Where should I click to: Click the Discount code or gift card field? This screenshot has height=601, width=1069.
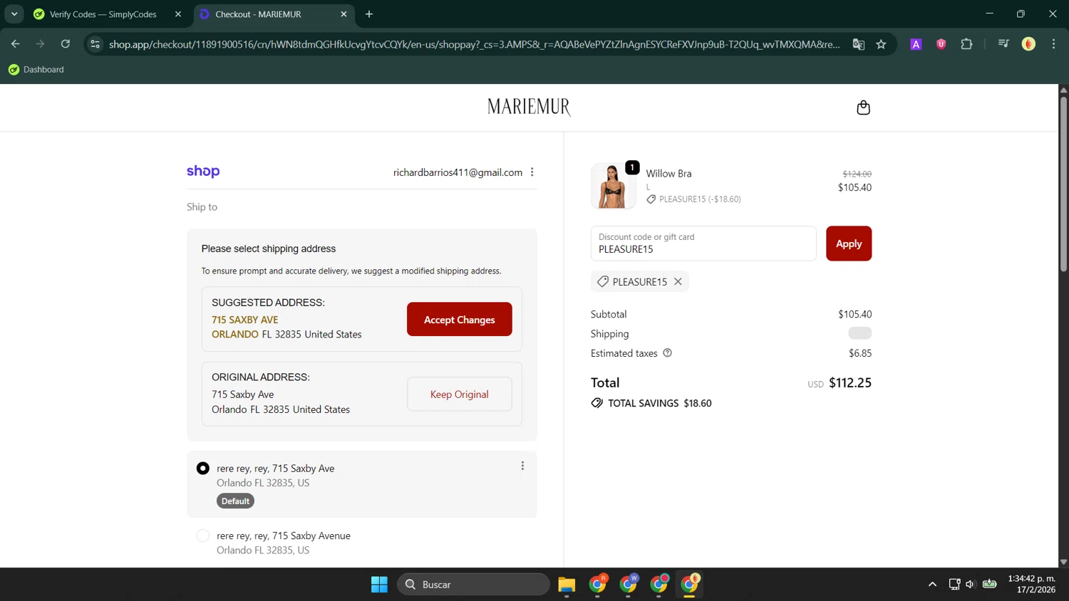point(703,244)
